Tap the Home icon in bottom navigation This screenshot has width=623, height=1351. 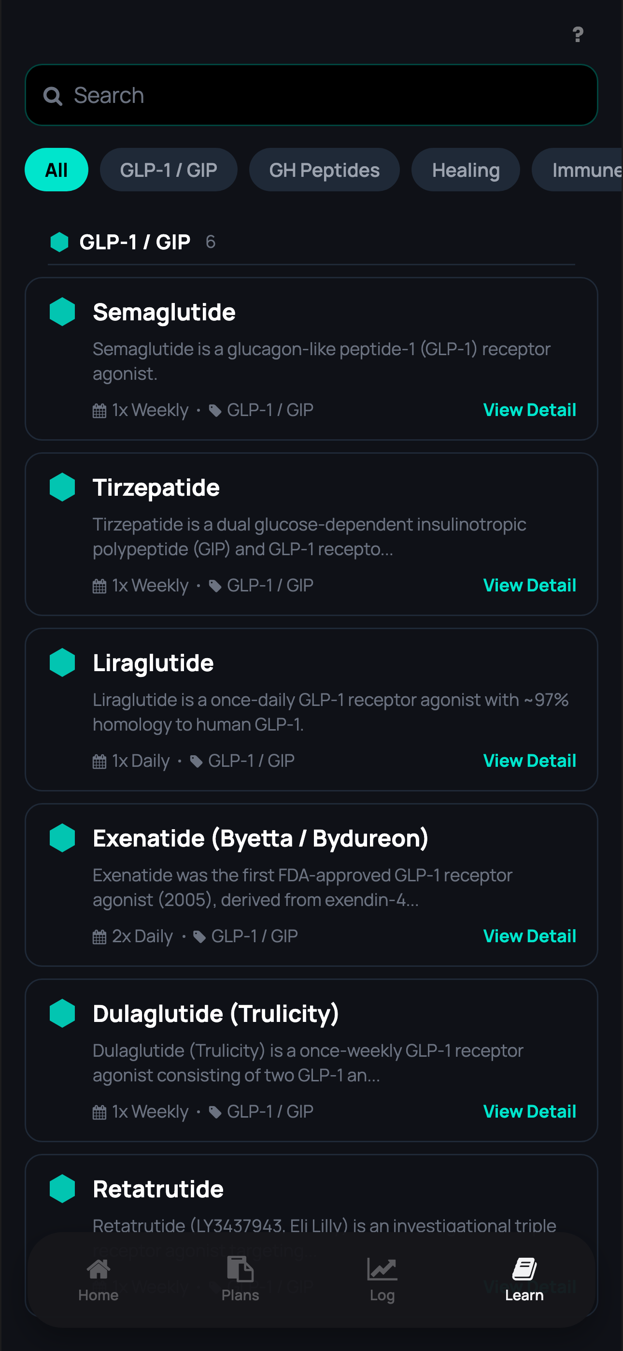(x=98, y=1270)
